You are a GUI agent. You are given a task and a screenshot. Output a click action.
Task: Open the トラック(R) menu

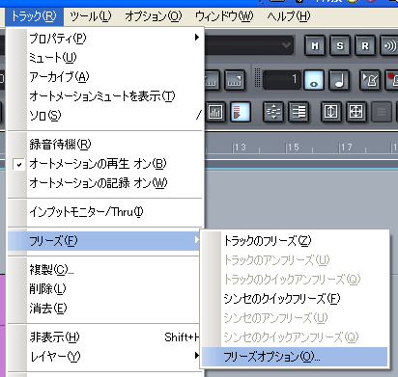click(x=34, y=16)
